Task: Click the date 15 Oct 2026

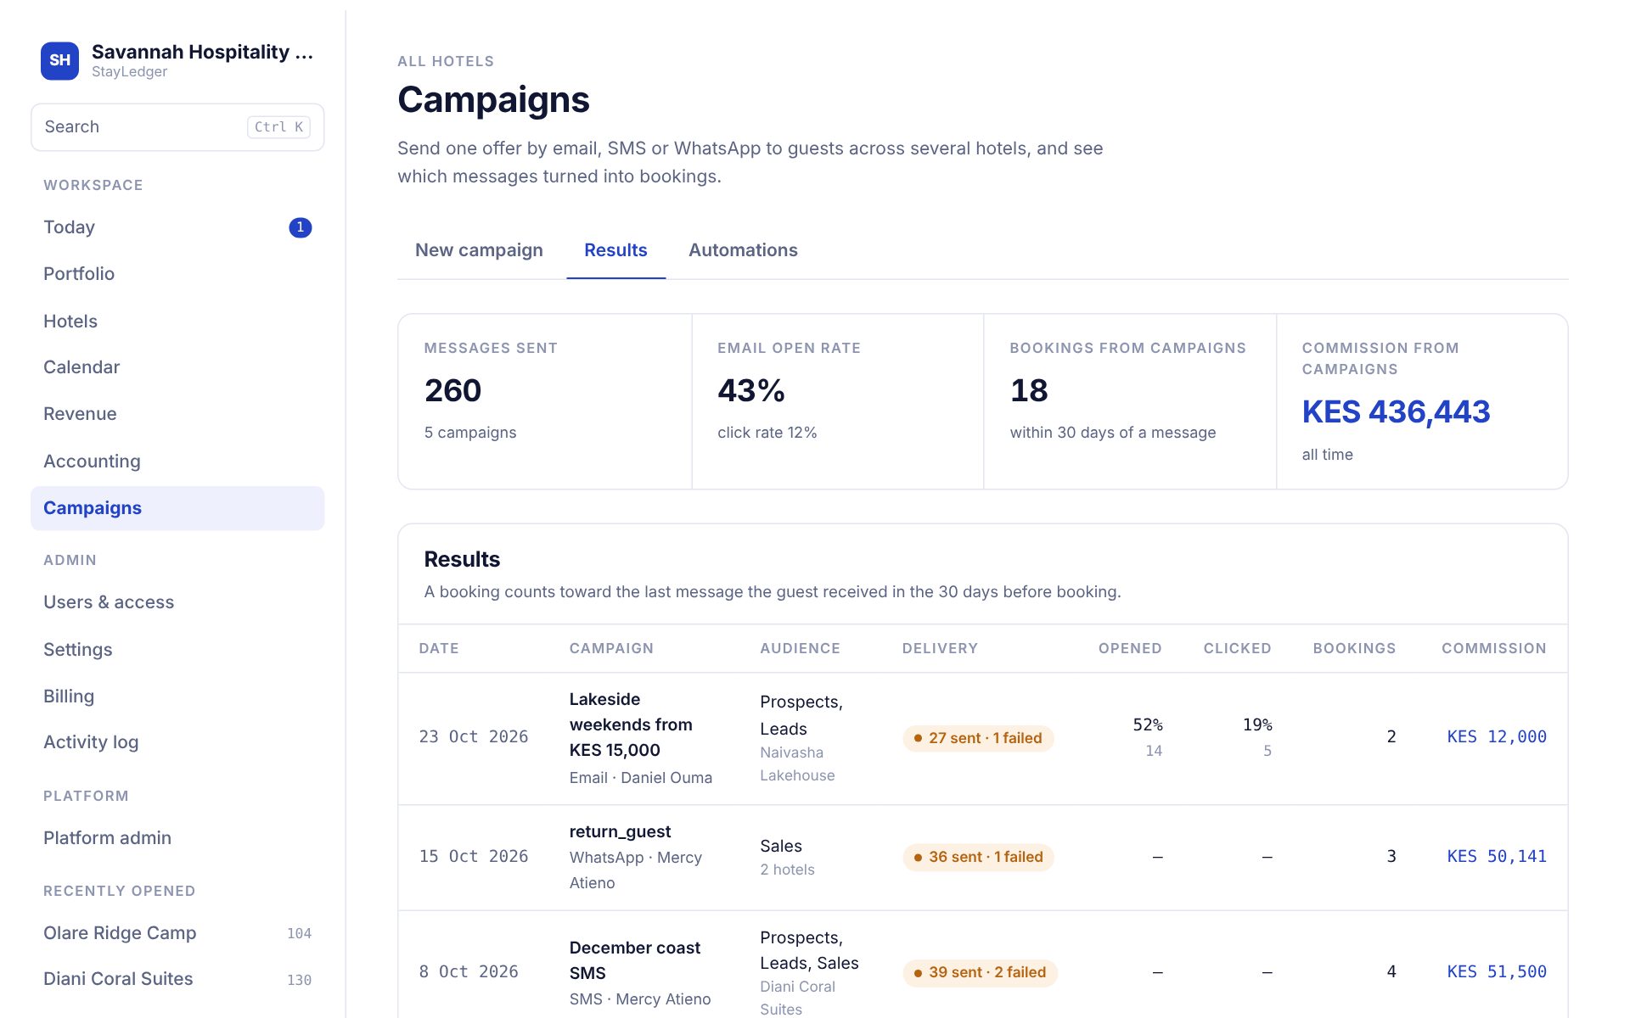Action: point(474,857)
